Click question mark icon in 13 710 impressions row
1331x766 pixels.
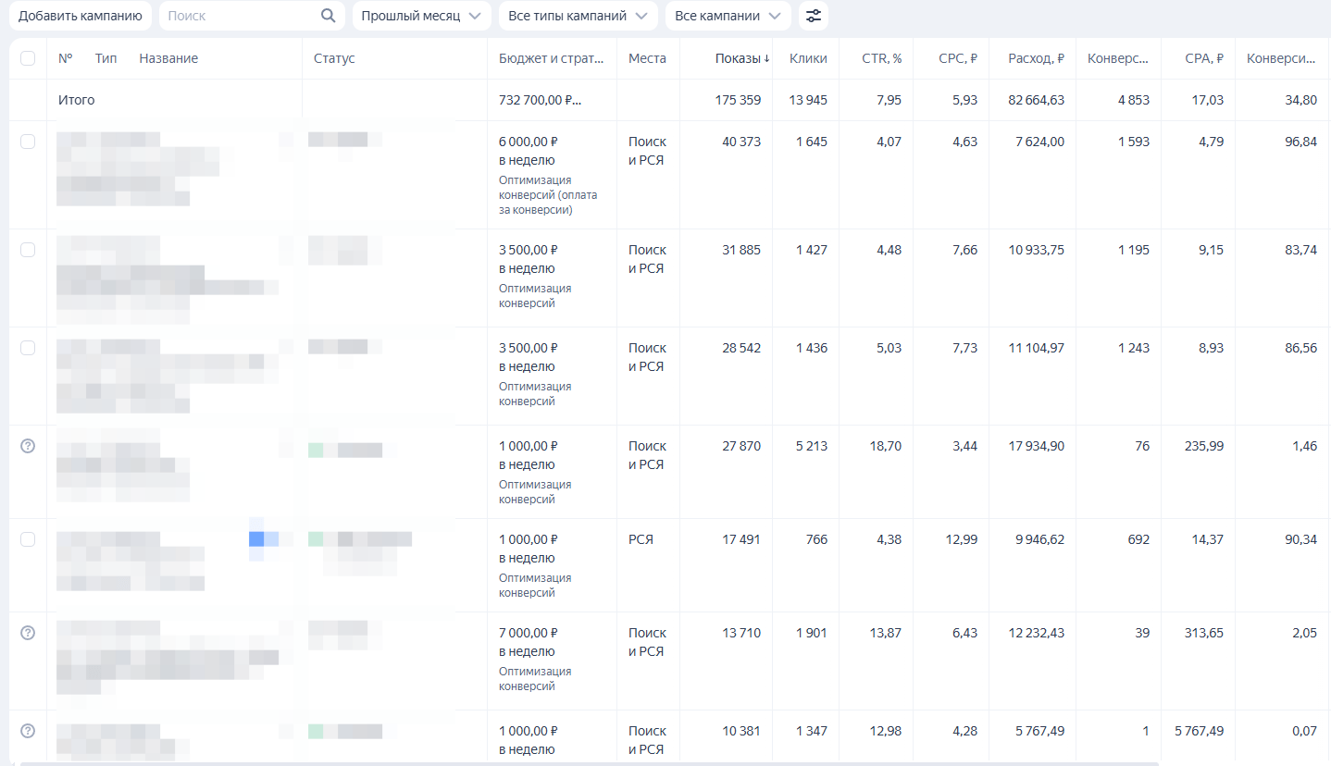click(x=28, y=633)
